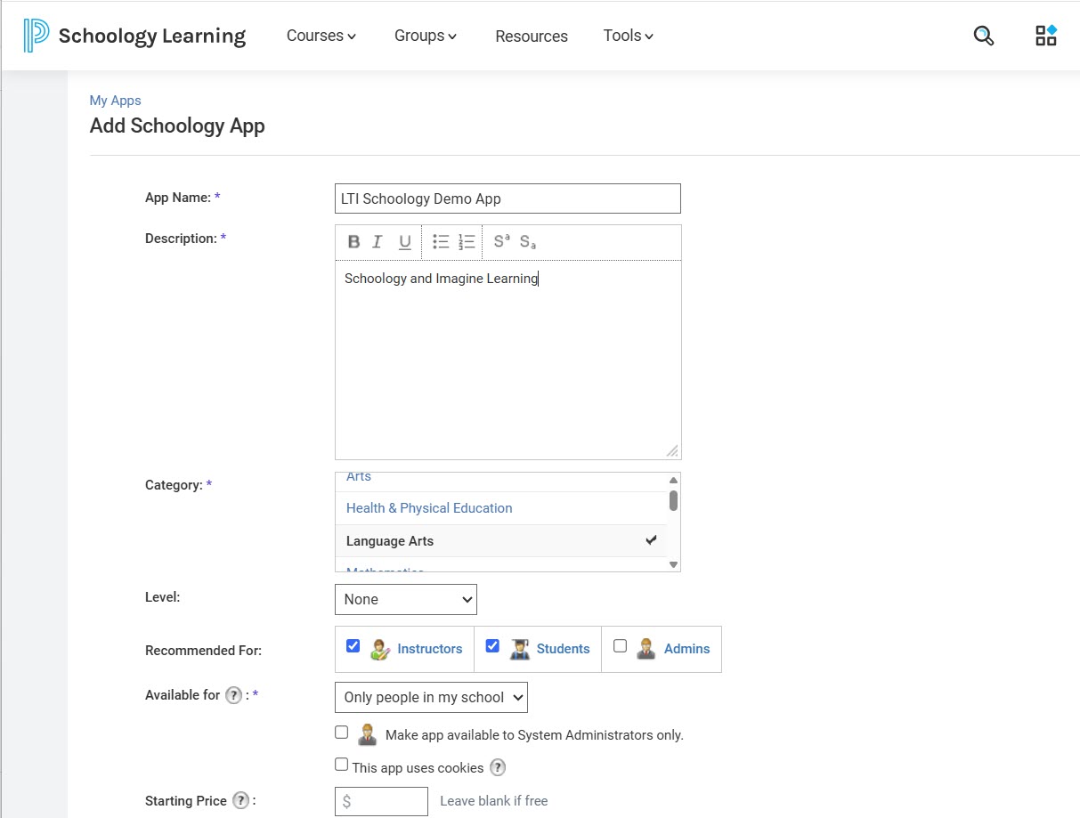Insert a bulleted list
Image resolution: width=1080 pixels, height=818 pixels.
[x=441, y=242]
